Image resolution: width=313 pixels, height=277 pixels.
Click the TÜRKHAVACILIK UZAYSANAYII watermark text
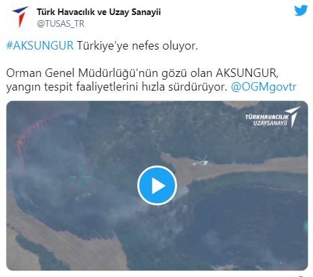[x=267, y=120]
